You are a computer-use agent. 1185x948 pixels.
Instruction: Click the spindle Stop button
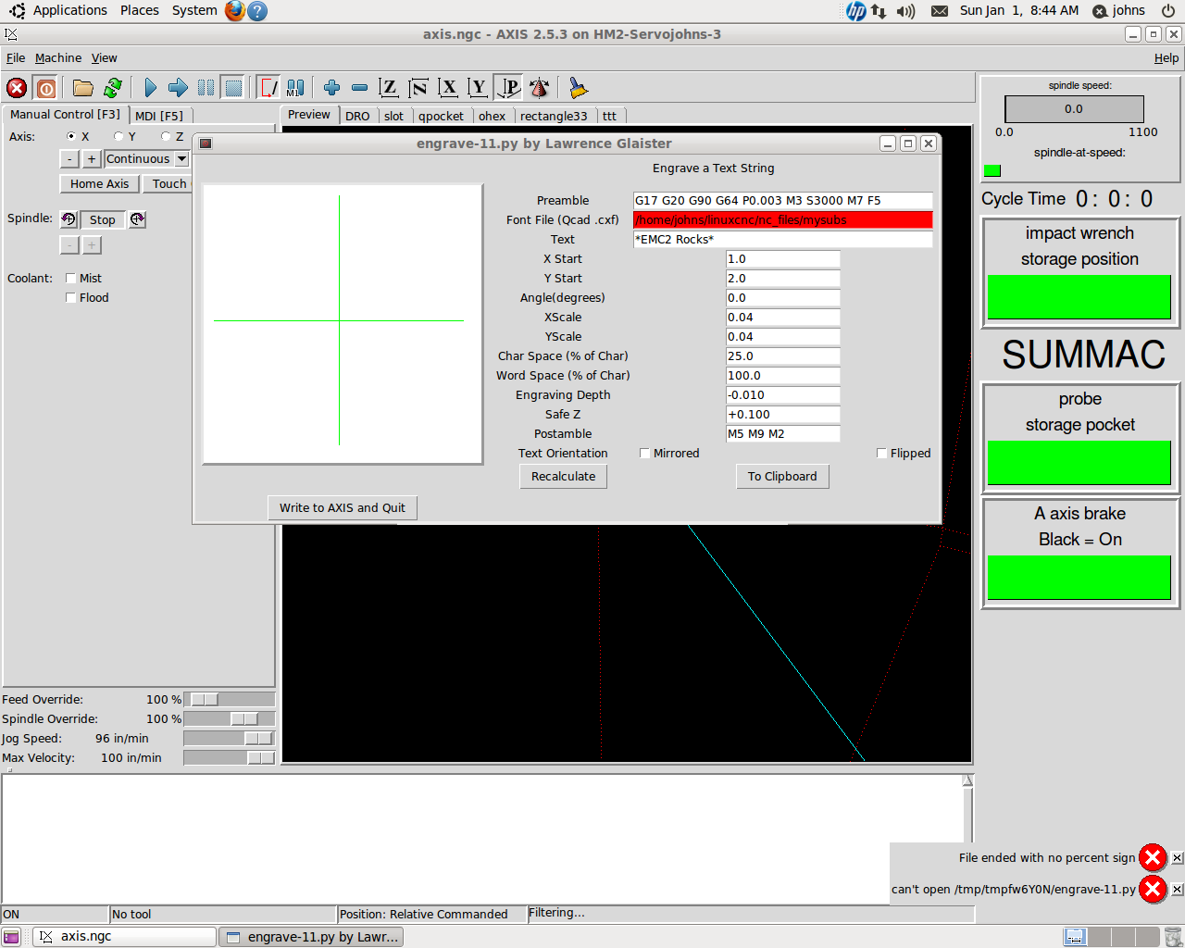click(x=103, y=219)
